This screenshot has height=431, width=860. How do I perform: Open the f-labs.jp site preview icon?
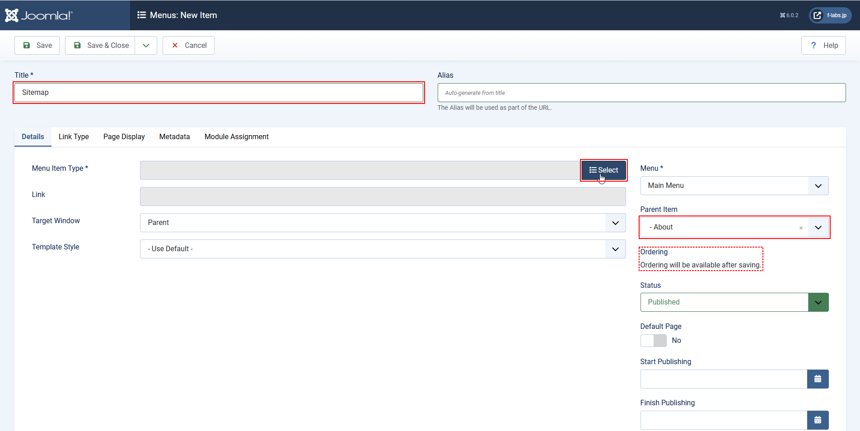[817, 15]
